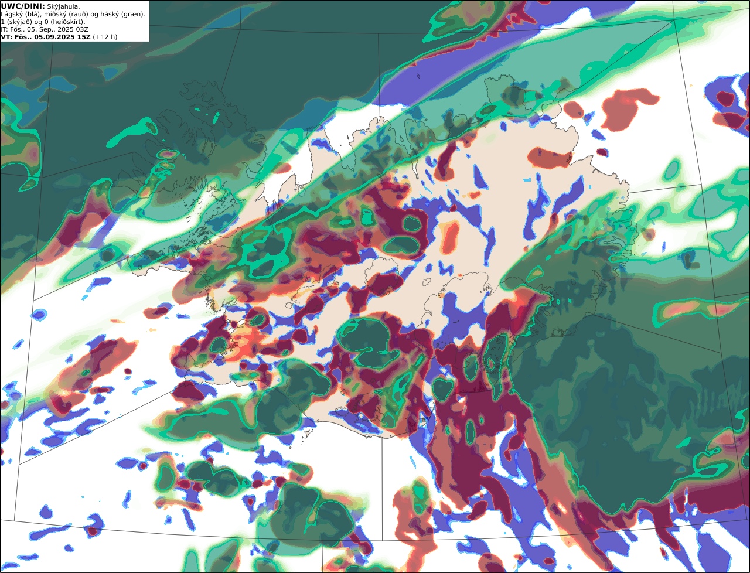Click the "(+12 h)" forecast offset text

[105, 37]
